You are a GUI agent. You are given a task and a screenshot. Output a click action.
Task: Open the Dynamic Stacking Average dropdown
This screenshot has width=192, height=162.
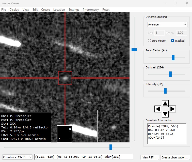pyautogui.click(x=167, y=24)
